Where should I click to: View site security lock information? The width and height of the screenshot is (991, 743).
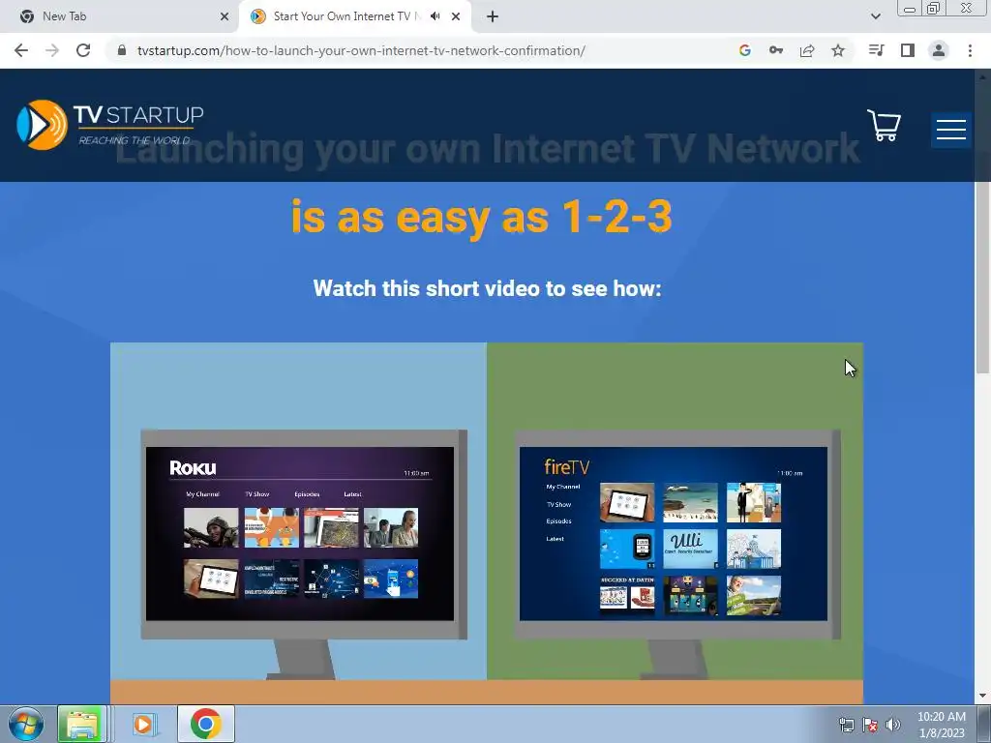click(x=122, y=50)
